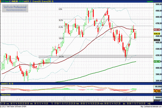Click the yellow 4540,00 current price tag
162x108 pixels.
pos(157,34)
